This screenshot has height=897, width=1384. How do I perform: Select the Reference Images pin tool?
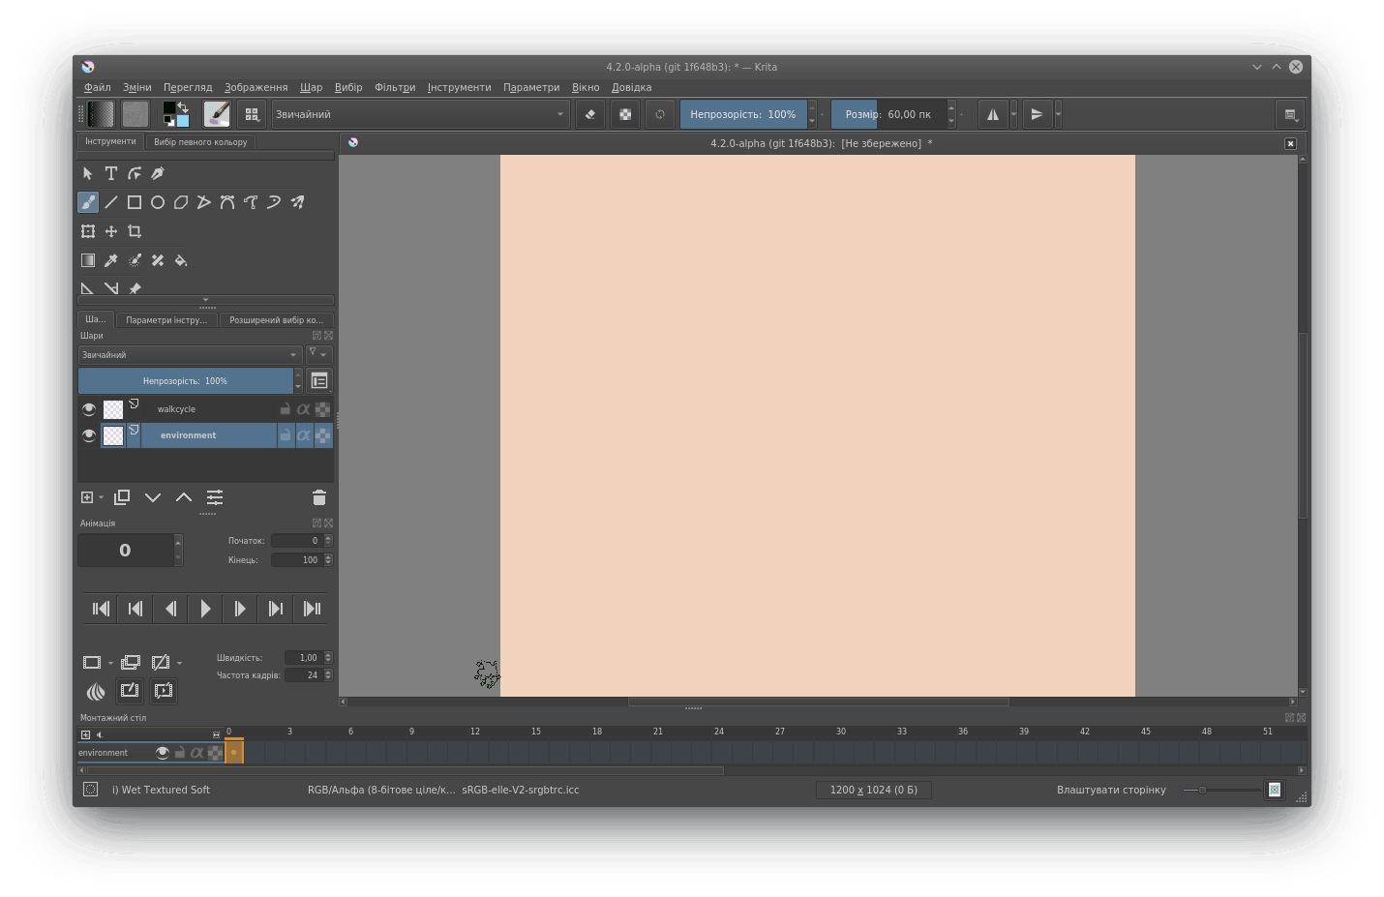pyautogui.click(x=135, y=288)
